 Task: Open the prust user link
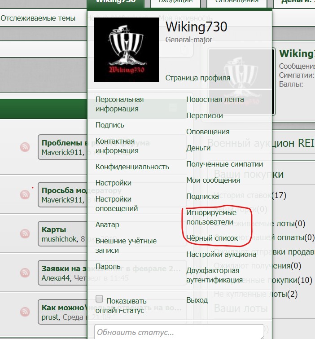[50, 317]
